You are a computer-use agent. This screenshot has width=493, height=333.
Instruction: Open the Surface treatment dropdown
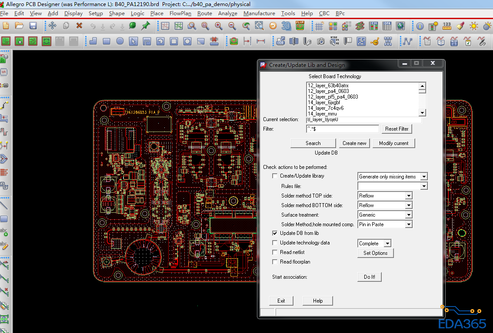pos(408,215)
